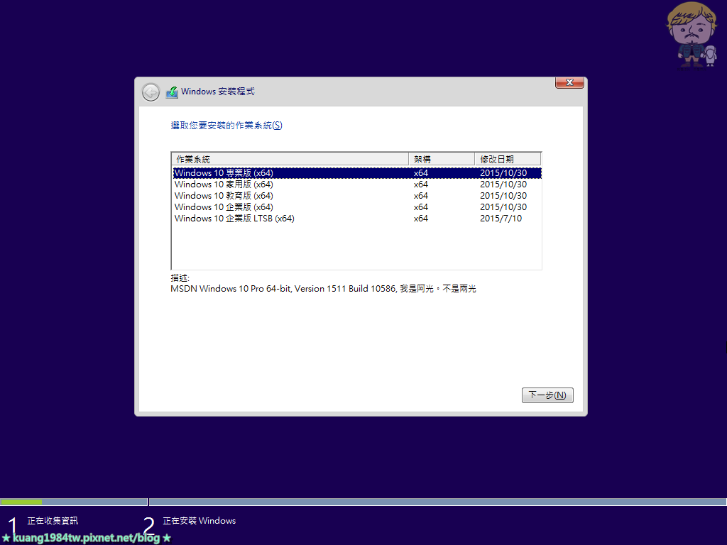This screenshot has width=727, height=545.
Task: Click the 正在安裝 Windows step label
Action: pos(199,520)
